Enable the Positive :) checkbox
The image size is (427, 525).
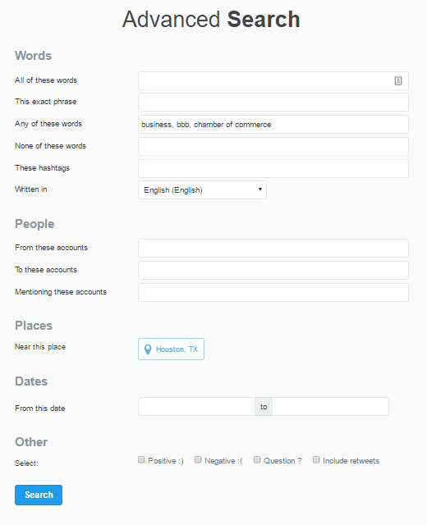141,459
